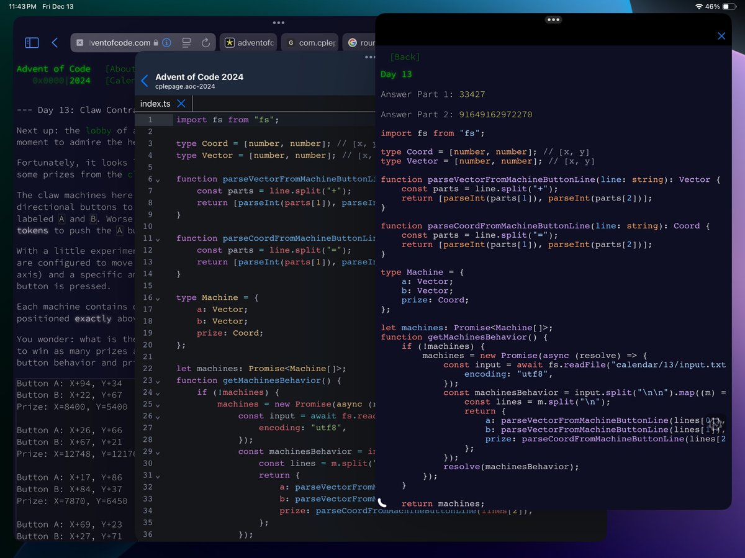
Task: Click the Day 13 heading in preview
Action: pos(396,74)
